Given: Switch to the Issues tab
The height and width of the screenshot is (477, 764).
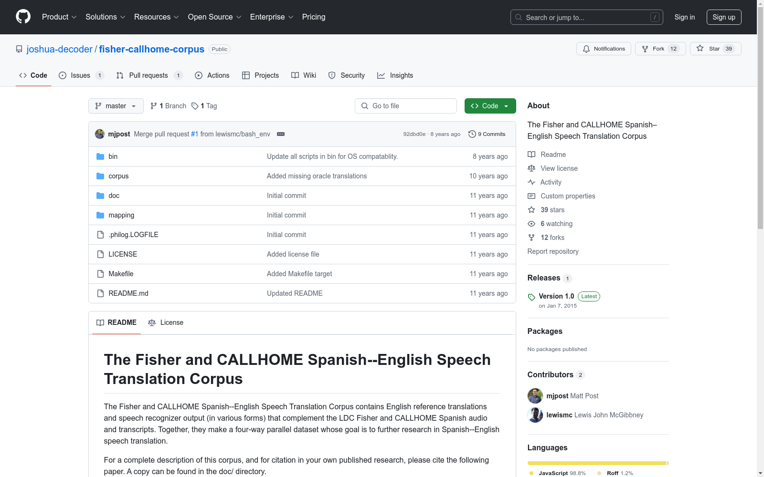Looking at the screenshot, I should point(81,75).
